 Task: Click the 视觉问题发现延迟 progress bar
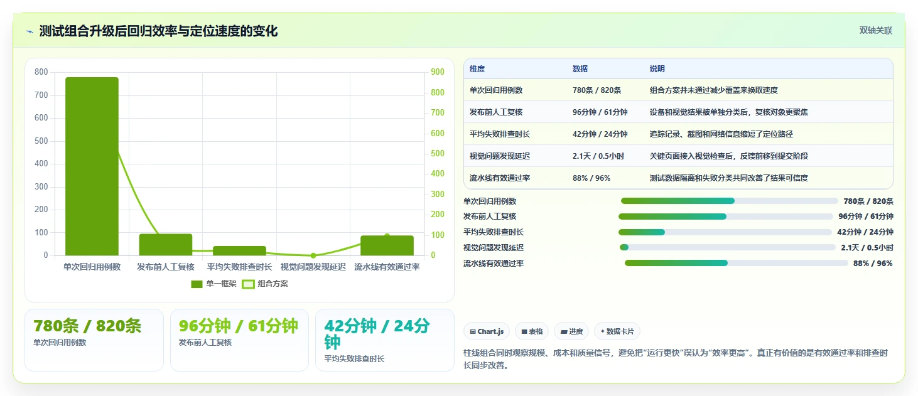[728, 248]
